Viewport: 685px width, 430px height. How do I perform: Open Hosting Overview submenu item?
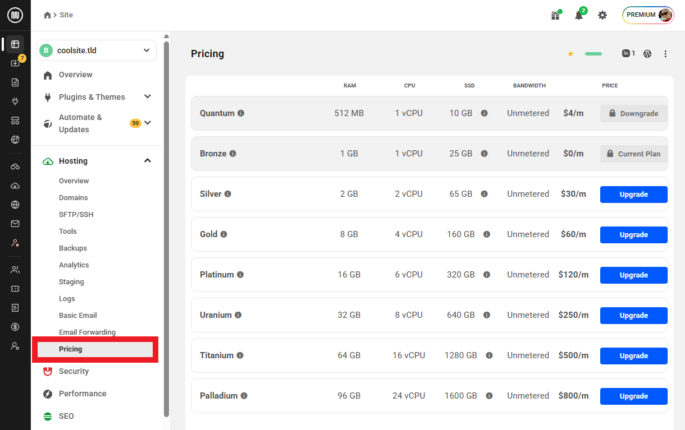(74, 181)
